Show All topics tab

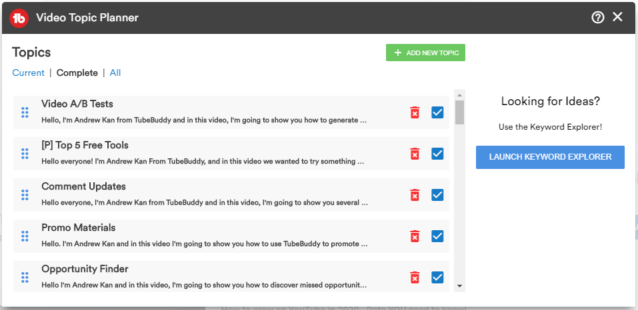point(115,73)
